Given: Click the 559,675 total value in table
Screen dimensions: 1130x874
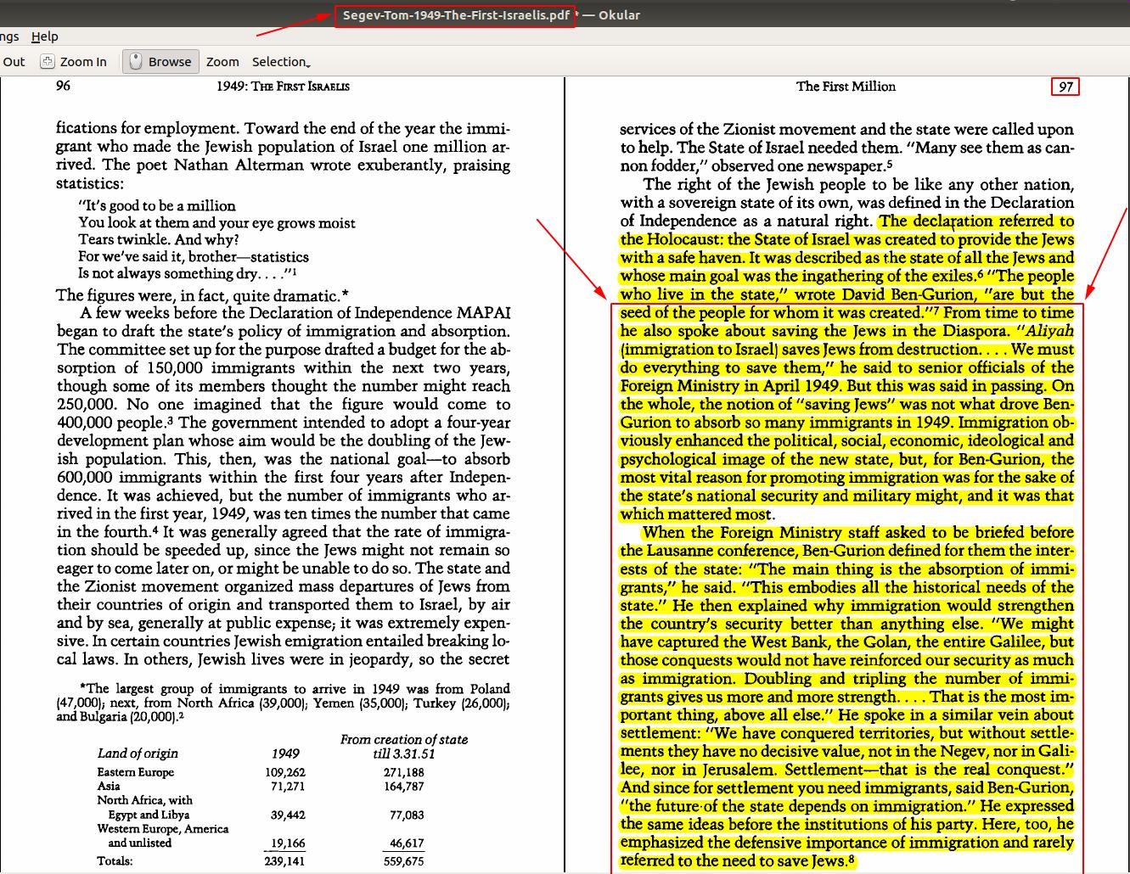Looking at the screenshot, I should 402,860.
